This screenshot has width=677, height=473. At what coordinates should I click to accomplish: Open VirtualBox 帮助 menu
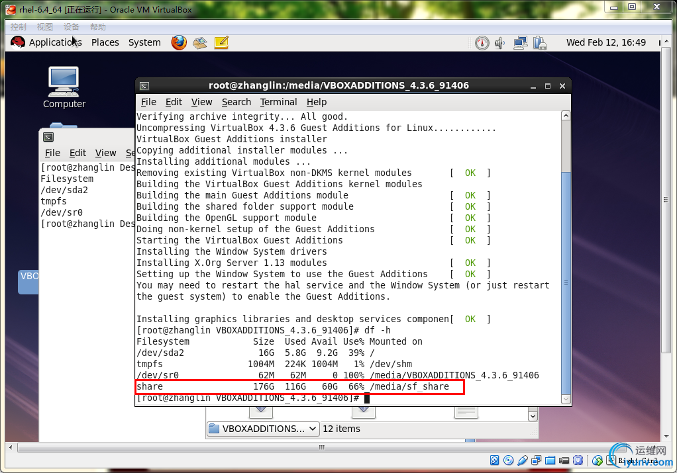[x=98, y=26]
